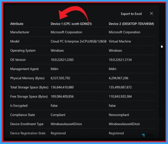Click physical memory value 4,294,967,296

119,78
